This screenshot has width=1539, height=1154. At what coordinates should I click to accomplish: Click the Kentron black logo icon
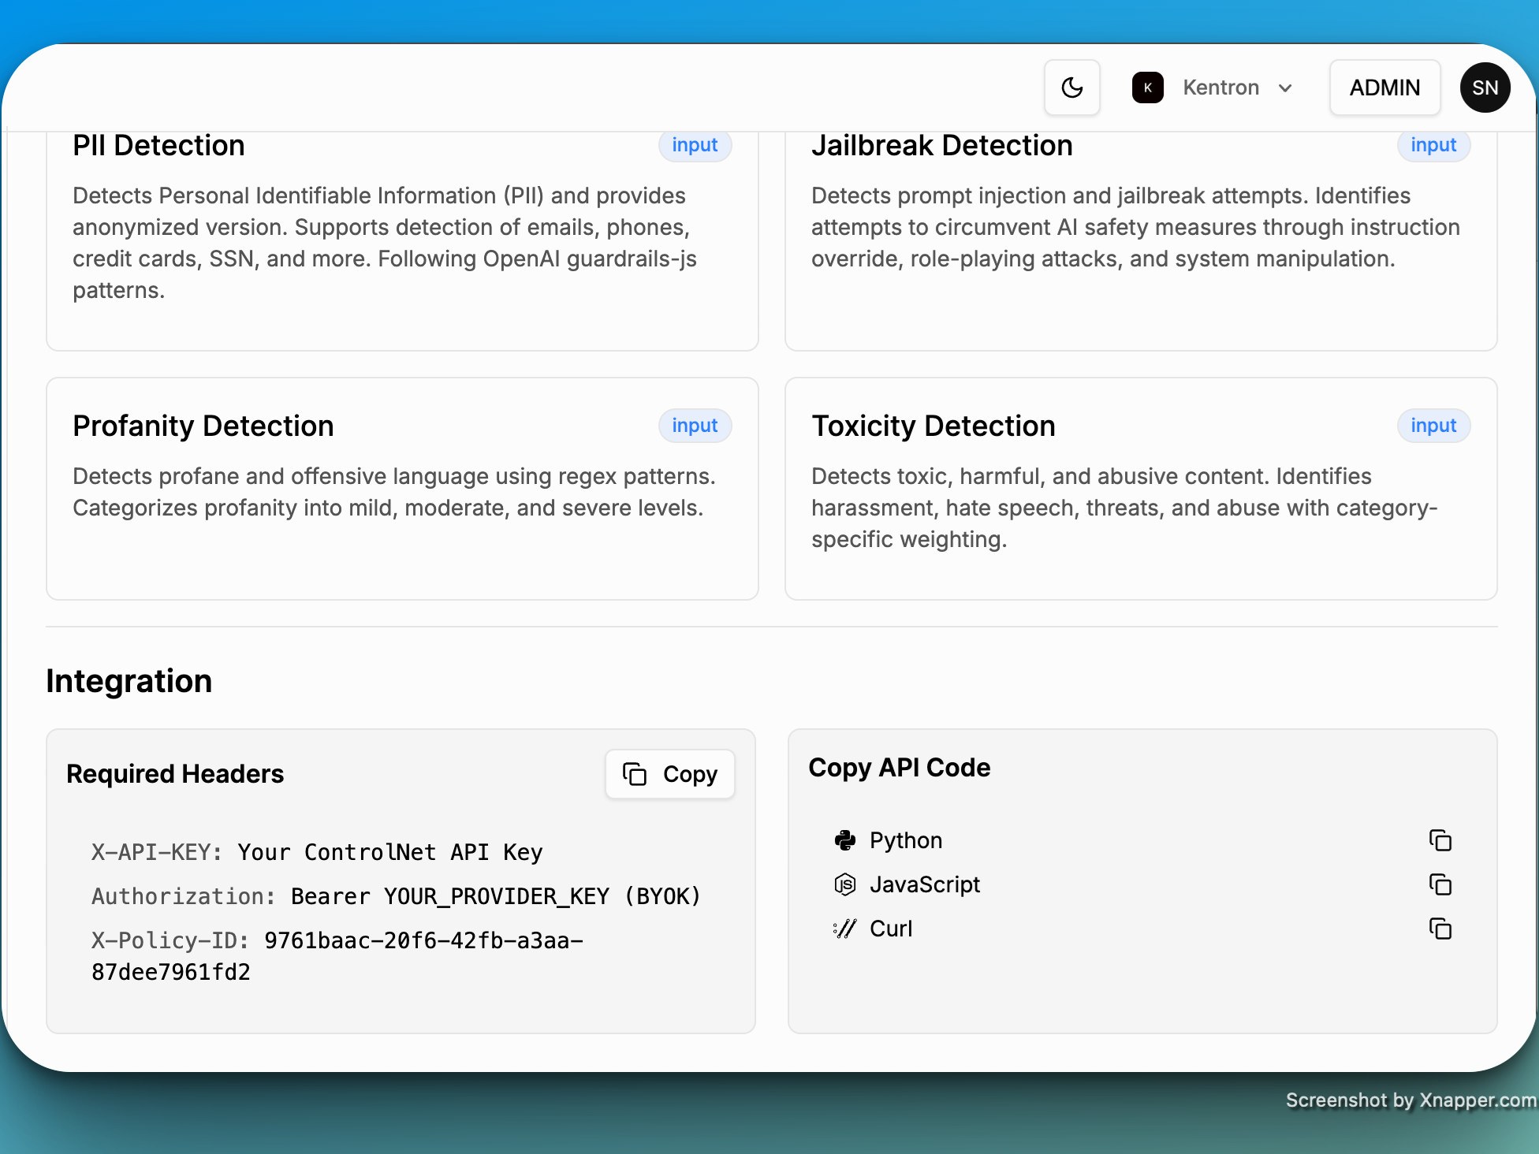point(1147,87)
